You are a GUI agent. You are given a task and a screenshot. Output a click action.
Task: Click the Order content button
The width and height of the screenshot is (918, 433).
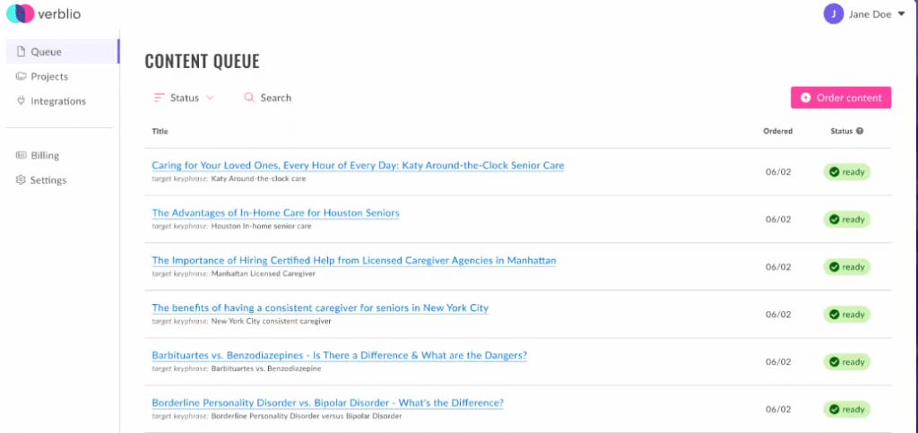pyautogui.click(x=841, y=98)
